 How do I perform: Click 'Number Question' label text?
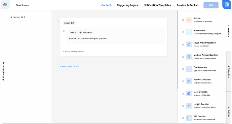(202, 80)
